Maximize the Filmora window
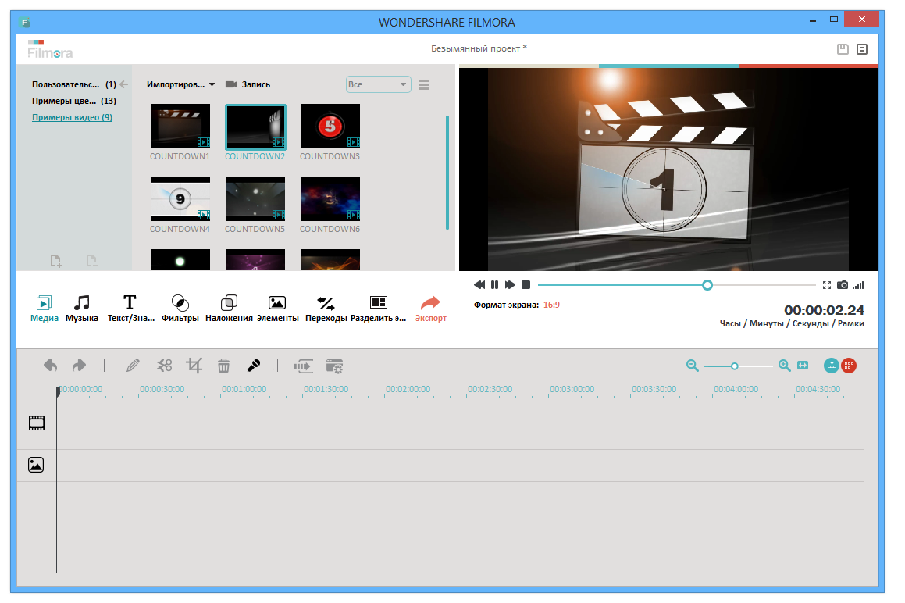 (833, 19)
